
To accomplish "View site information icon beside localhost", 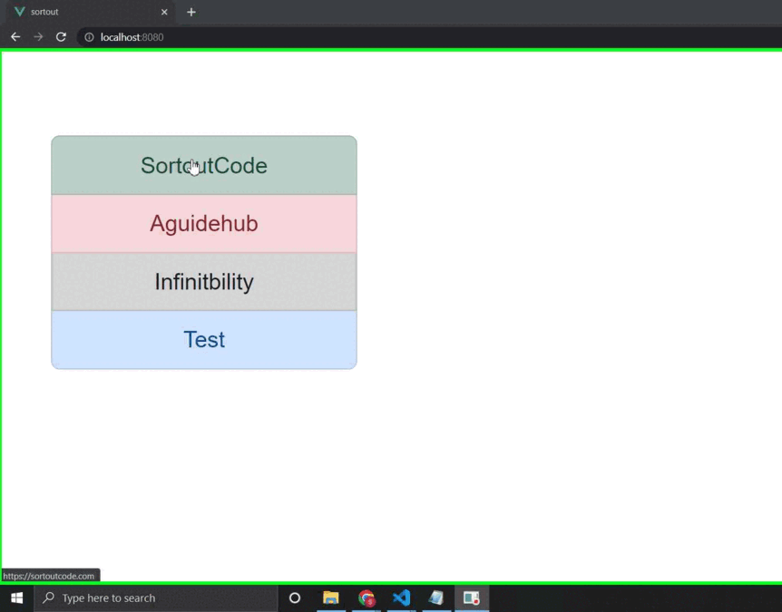I will pyautogui.click(x=89, y=37).
